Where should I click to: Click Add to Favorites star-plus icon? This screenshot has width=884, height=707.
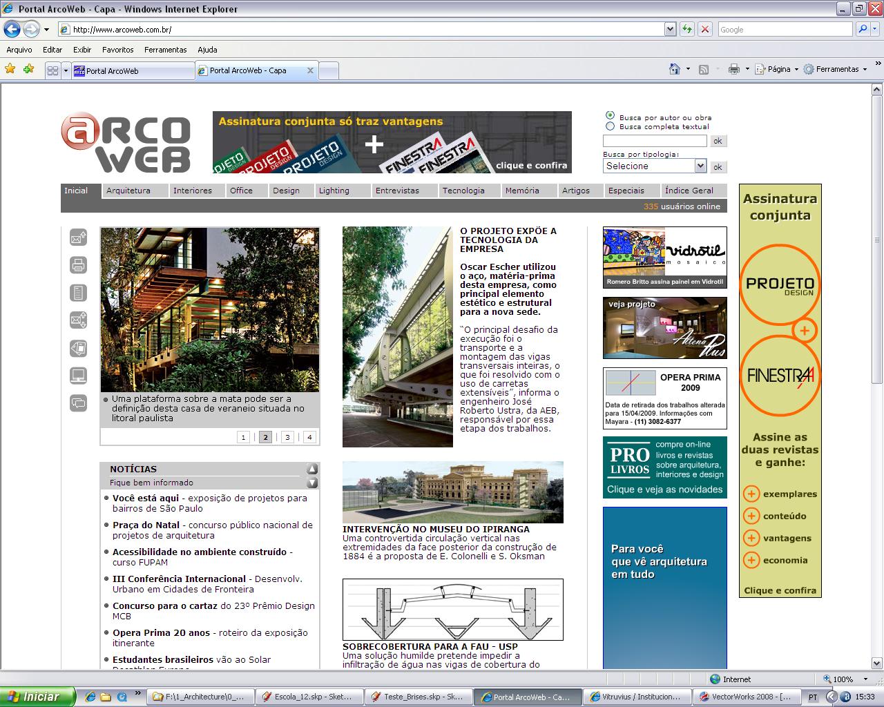[x=28, y=69]
